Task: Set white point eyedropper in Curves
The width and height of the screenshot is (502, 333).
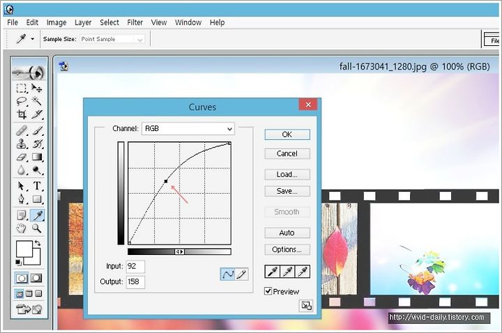Action: pyautogui.click(x=303, y=272)
